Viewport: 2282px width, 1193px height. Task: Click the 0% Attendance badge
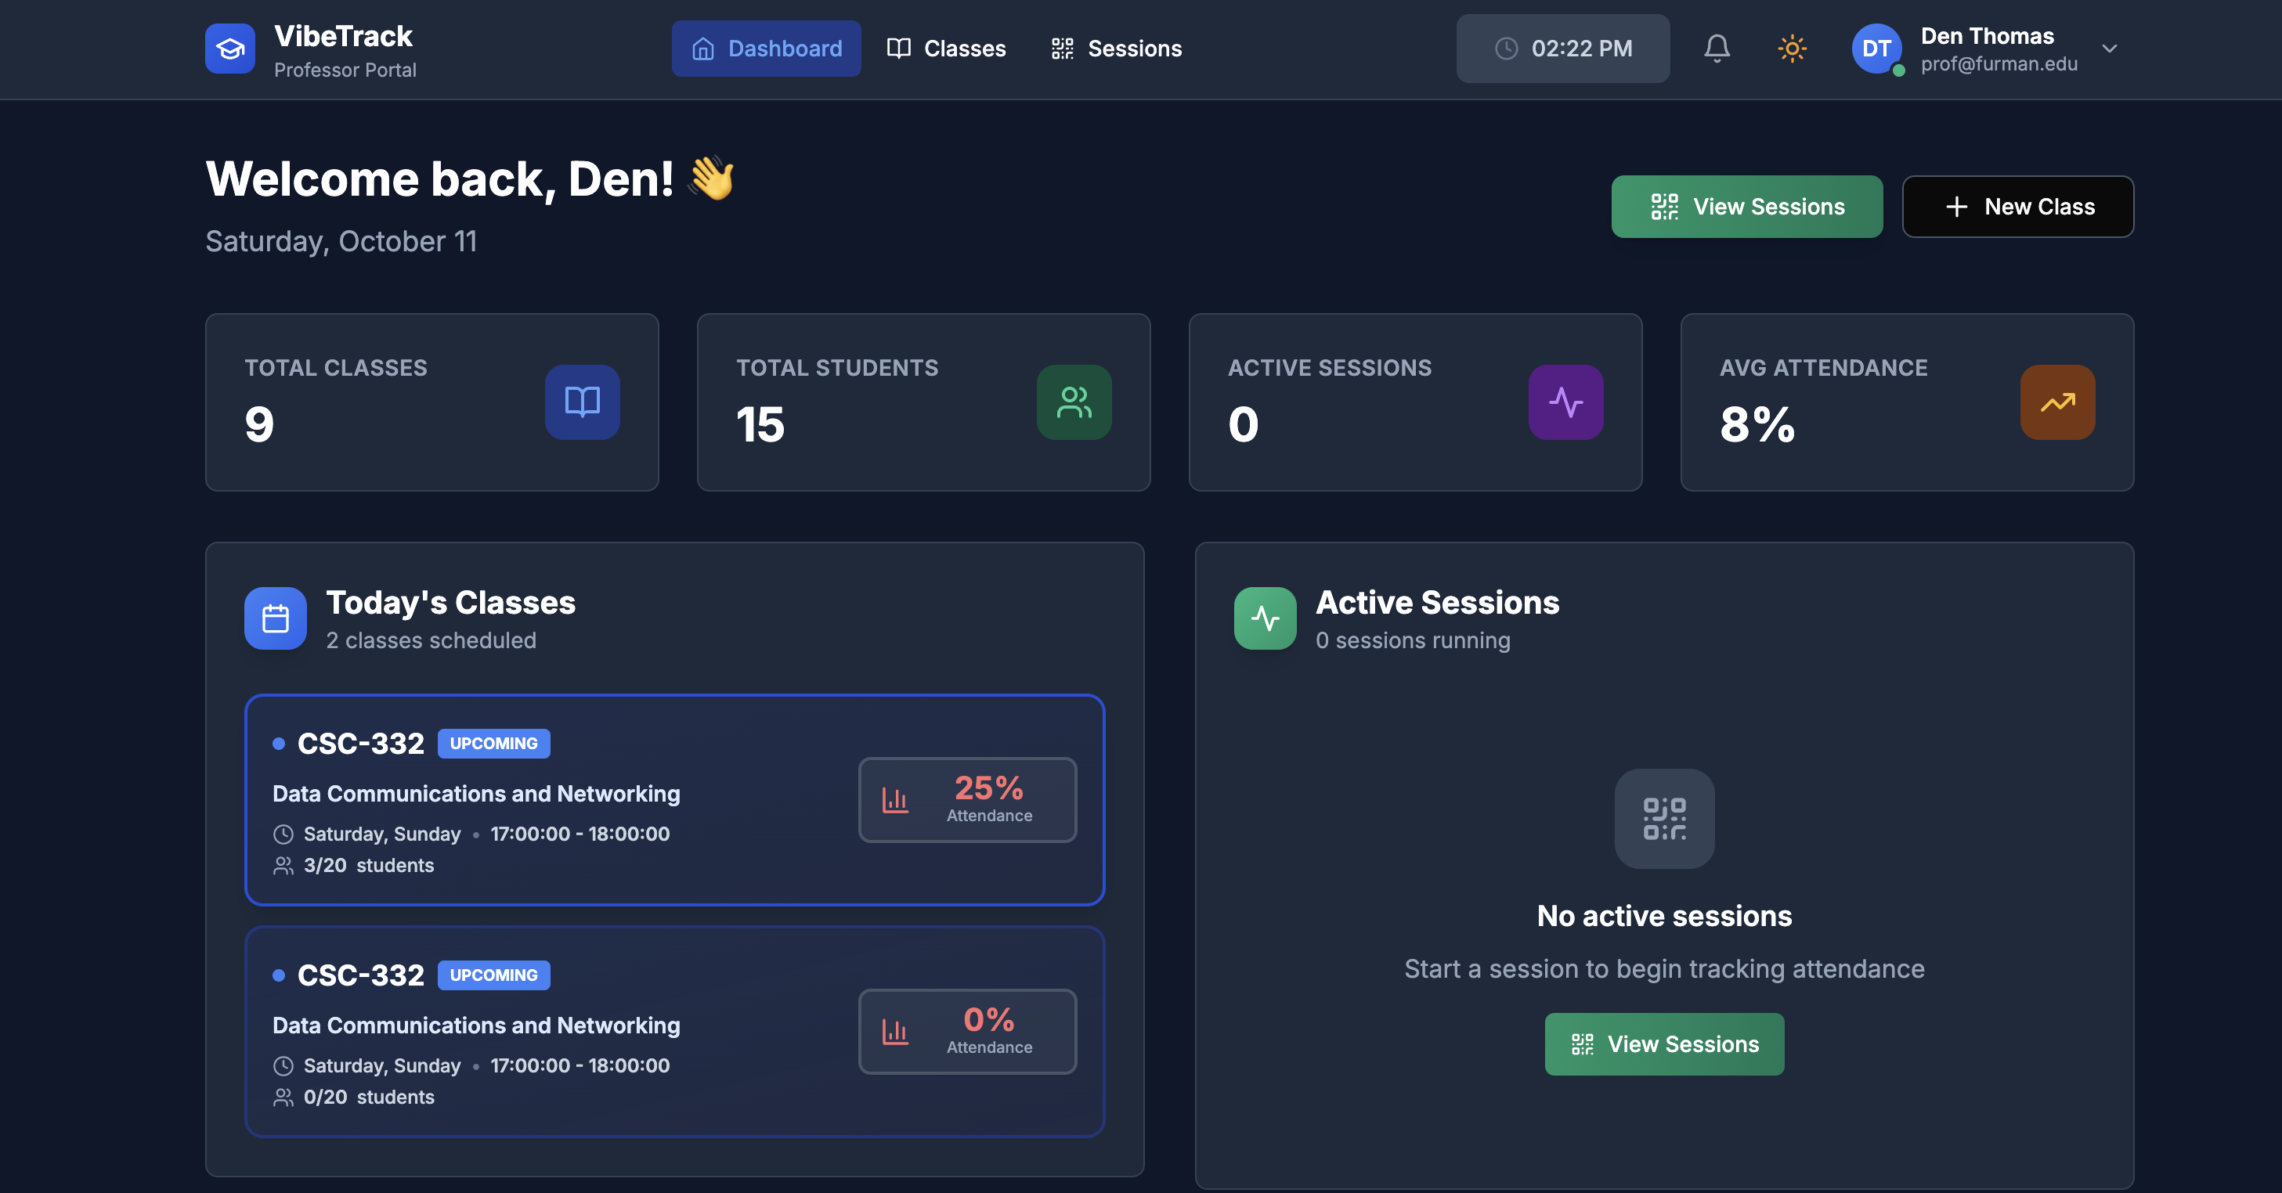(966, 1031)
